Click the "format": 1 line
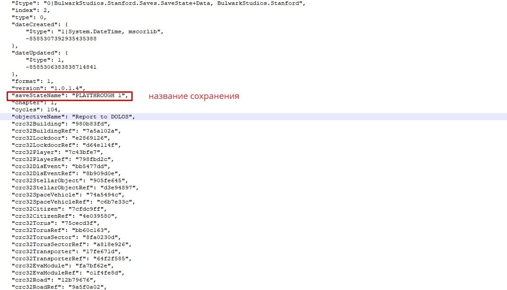The image size is (507, 290). [32, 81]
